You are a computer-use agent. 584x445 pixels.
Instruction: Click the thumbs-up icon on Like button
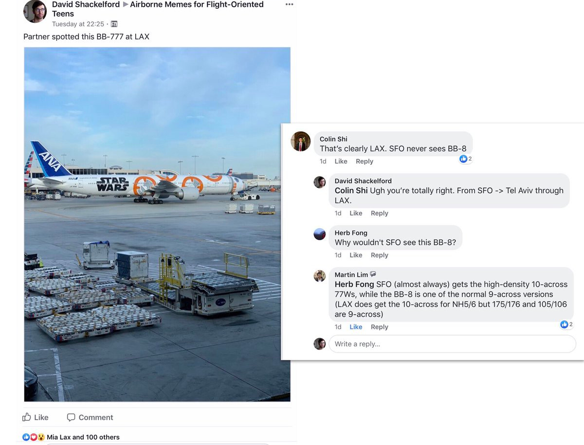pos(27,417)
